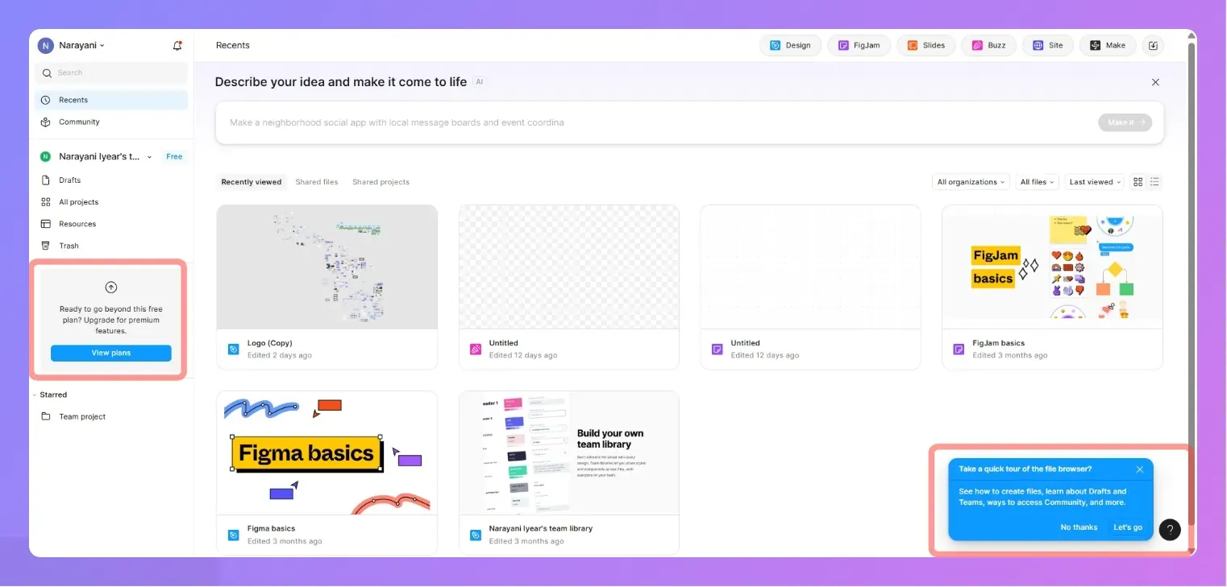
Task: Switch recents view to grid layout
Action: coord(1138,181)
